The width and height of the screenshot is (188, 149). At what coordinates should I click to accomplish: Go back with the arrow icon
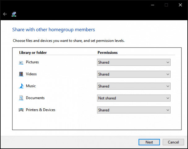5,14
